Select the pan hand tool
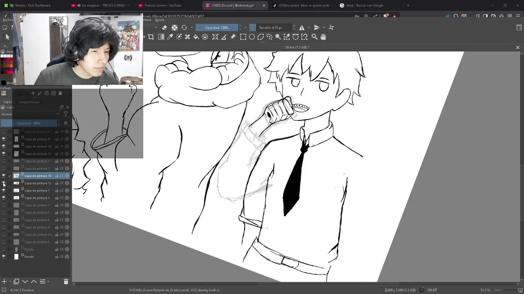 323,37
